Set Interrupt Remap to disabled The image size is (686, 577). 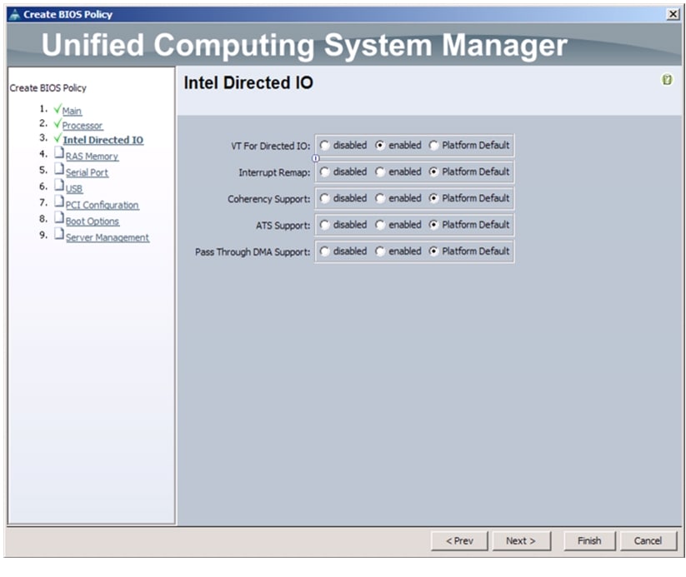(x=324, y=172)
